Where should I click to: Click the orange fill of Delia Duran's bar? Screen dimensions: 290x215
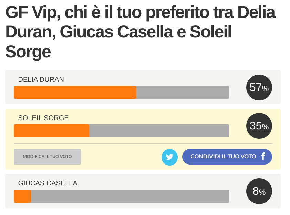[x=75, y=92]
